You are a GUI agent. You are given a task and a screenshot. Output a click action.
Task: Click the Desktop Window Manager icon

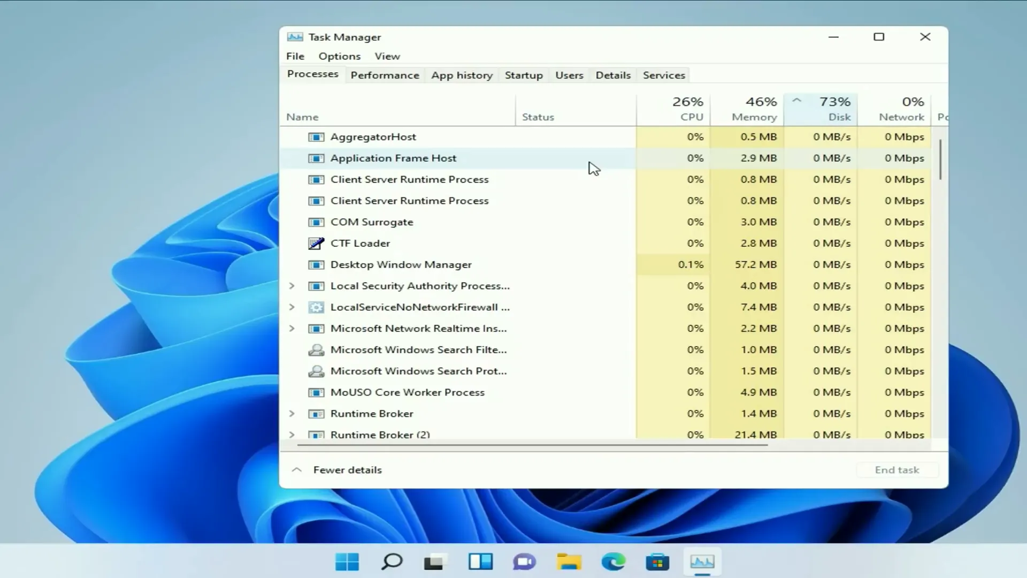click(x=316, y=265)
